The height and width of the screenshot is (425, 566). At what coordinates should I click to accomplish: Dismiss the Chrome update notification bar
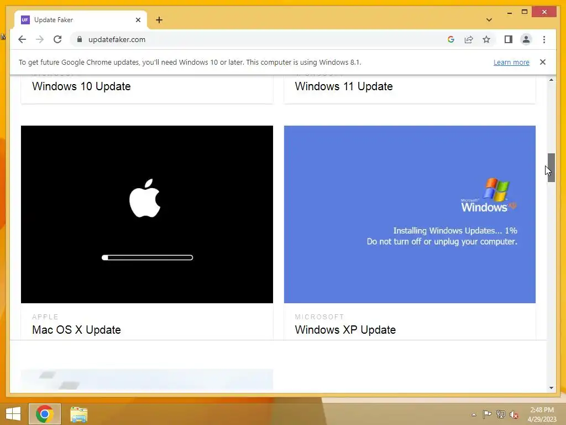click(543, 62)
